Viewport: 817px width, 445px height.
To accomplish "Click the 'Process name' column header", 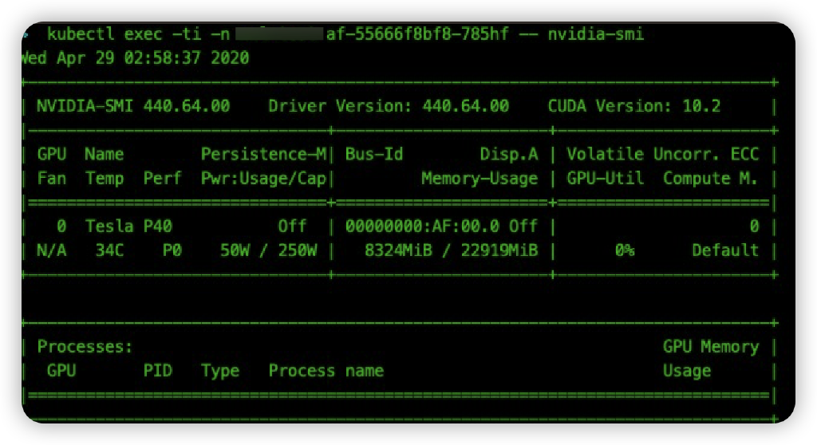I will (326, 371).
